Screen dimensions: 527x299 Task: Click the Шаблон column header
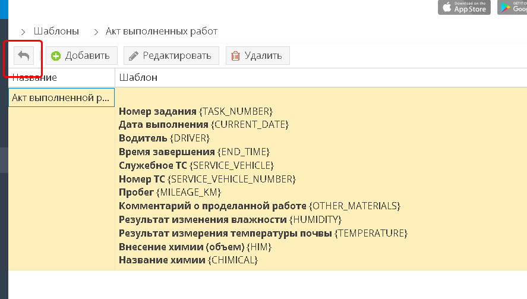(x=138, y=78)
